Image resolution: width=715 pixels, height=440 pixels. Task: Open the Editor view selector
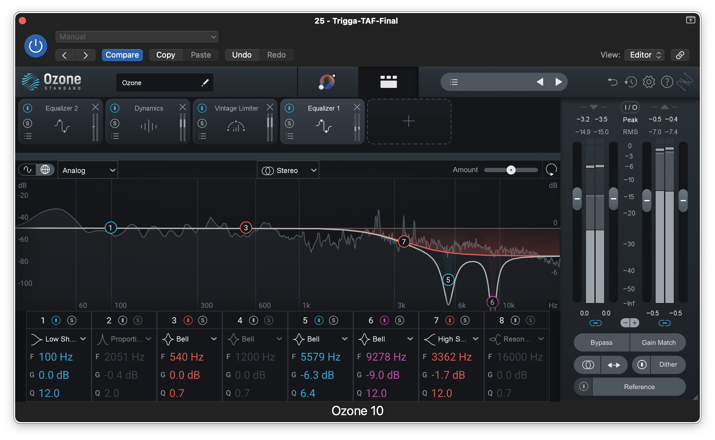click(x=644, y=55)
